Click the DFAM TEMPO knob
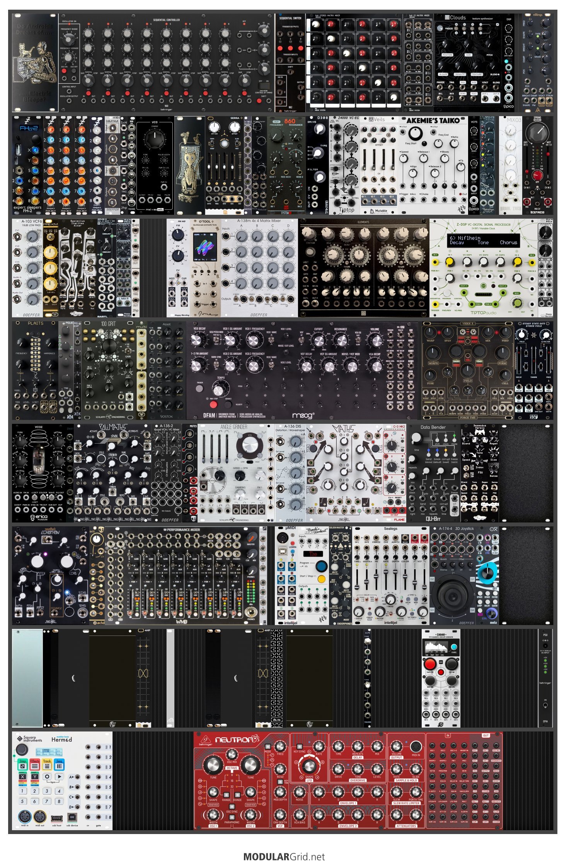The image size is (569, 865). (x=219, y=390)
